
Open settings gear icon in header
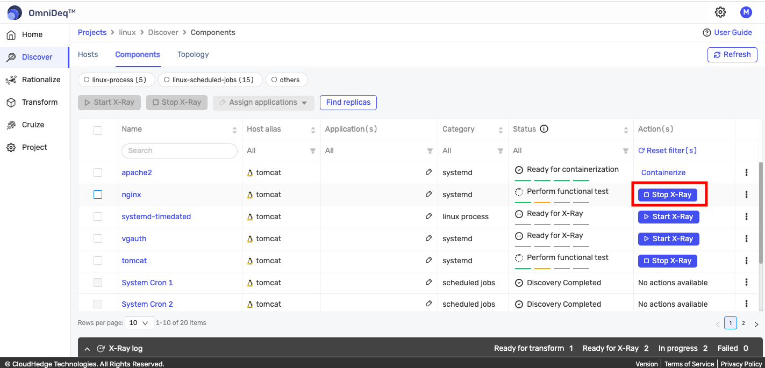pos(720,12)
